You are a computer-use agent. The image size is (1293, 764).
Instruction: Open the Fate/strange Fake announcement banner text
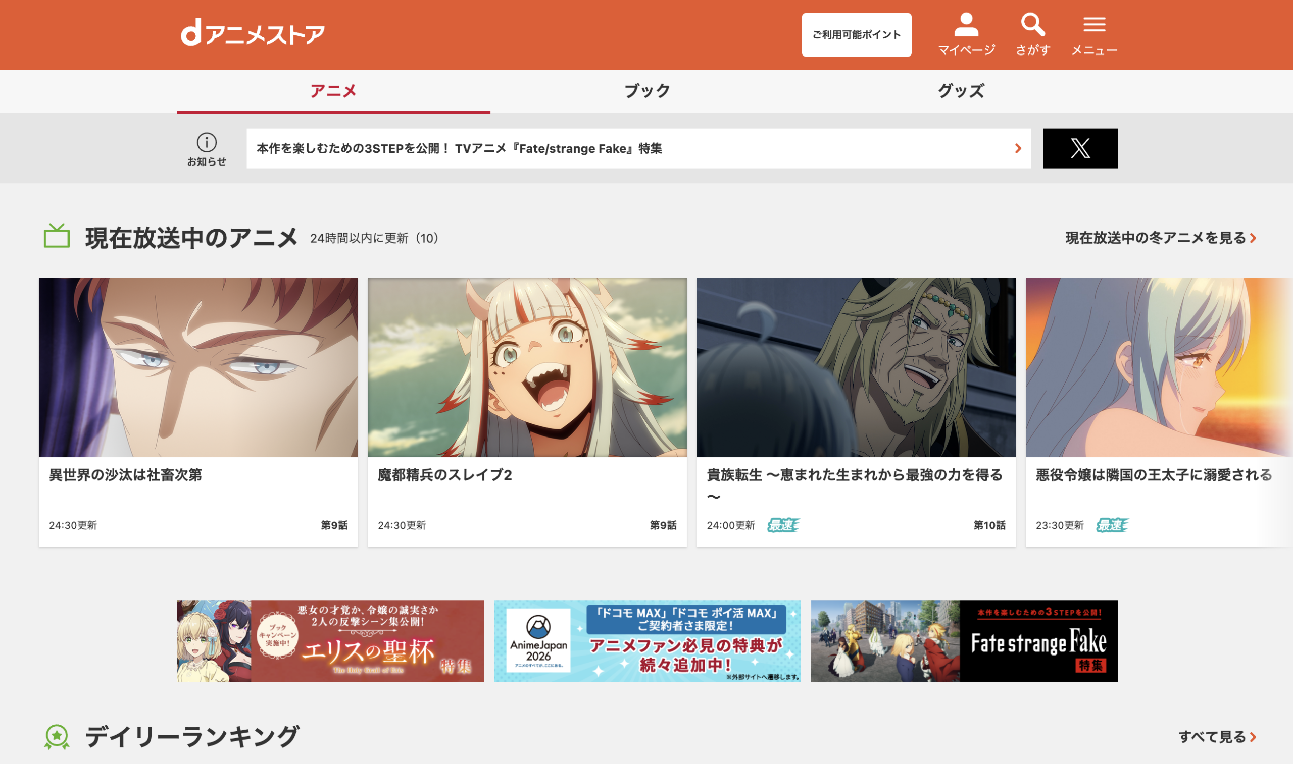click(x=461, y=149)
